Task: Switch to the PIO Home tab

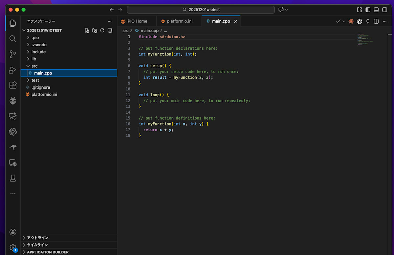Action: 137,21
